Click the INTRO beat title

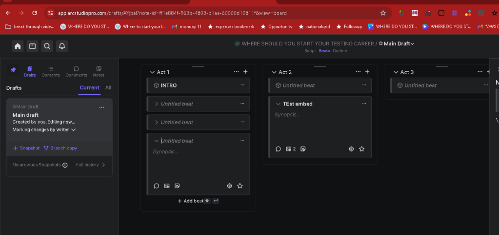coord(169,85)
